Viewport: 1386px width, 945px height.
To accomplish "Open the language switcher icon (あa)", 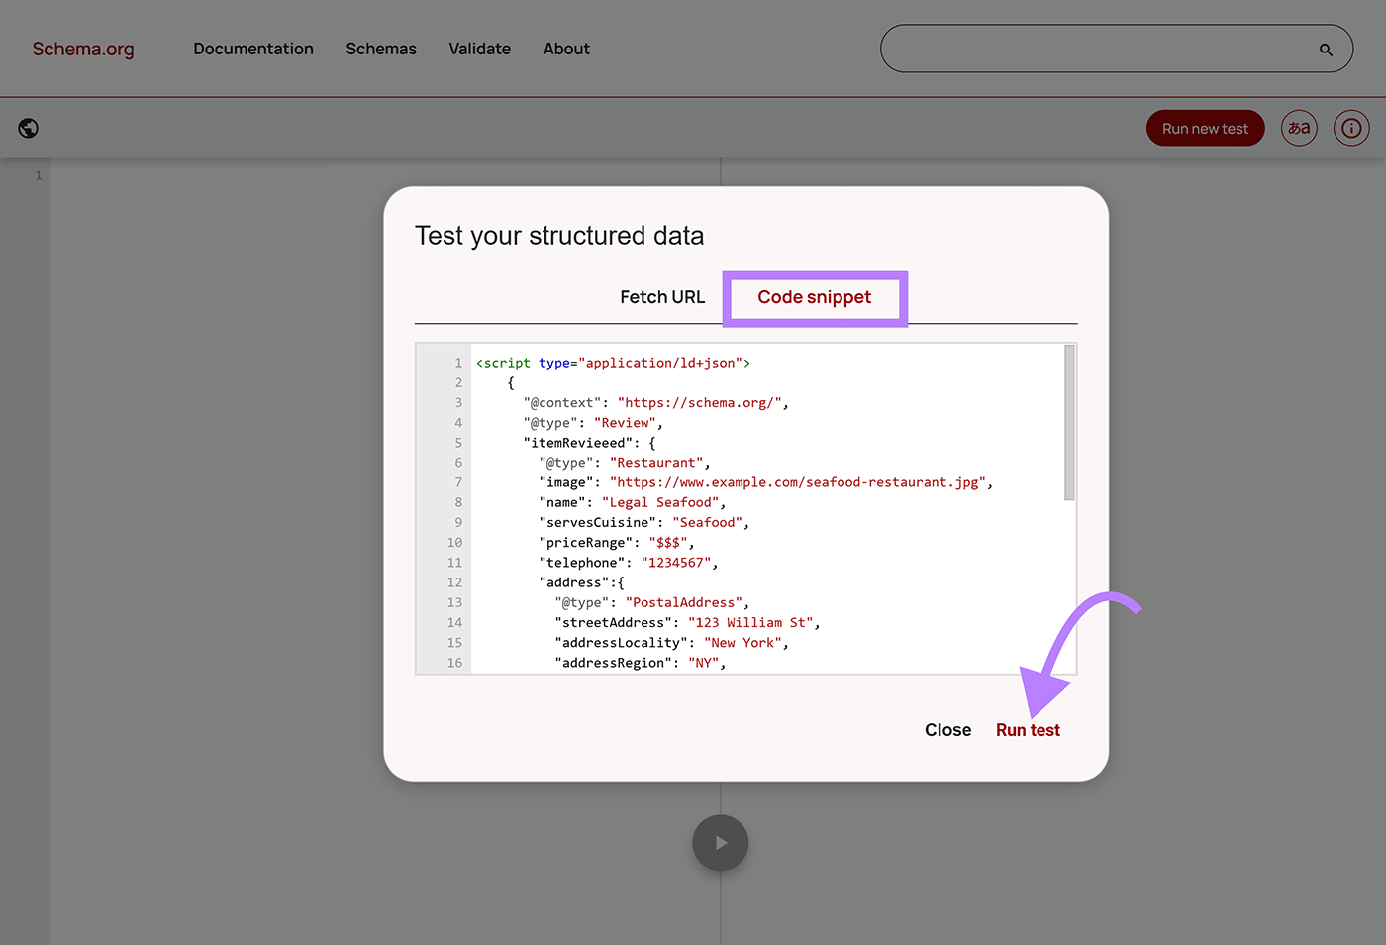I will point(1299,128).
